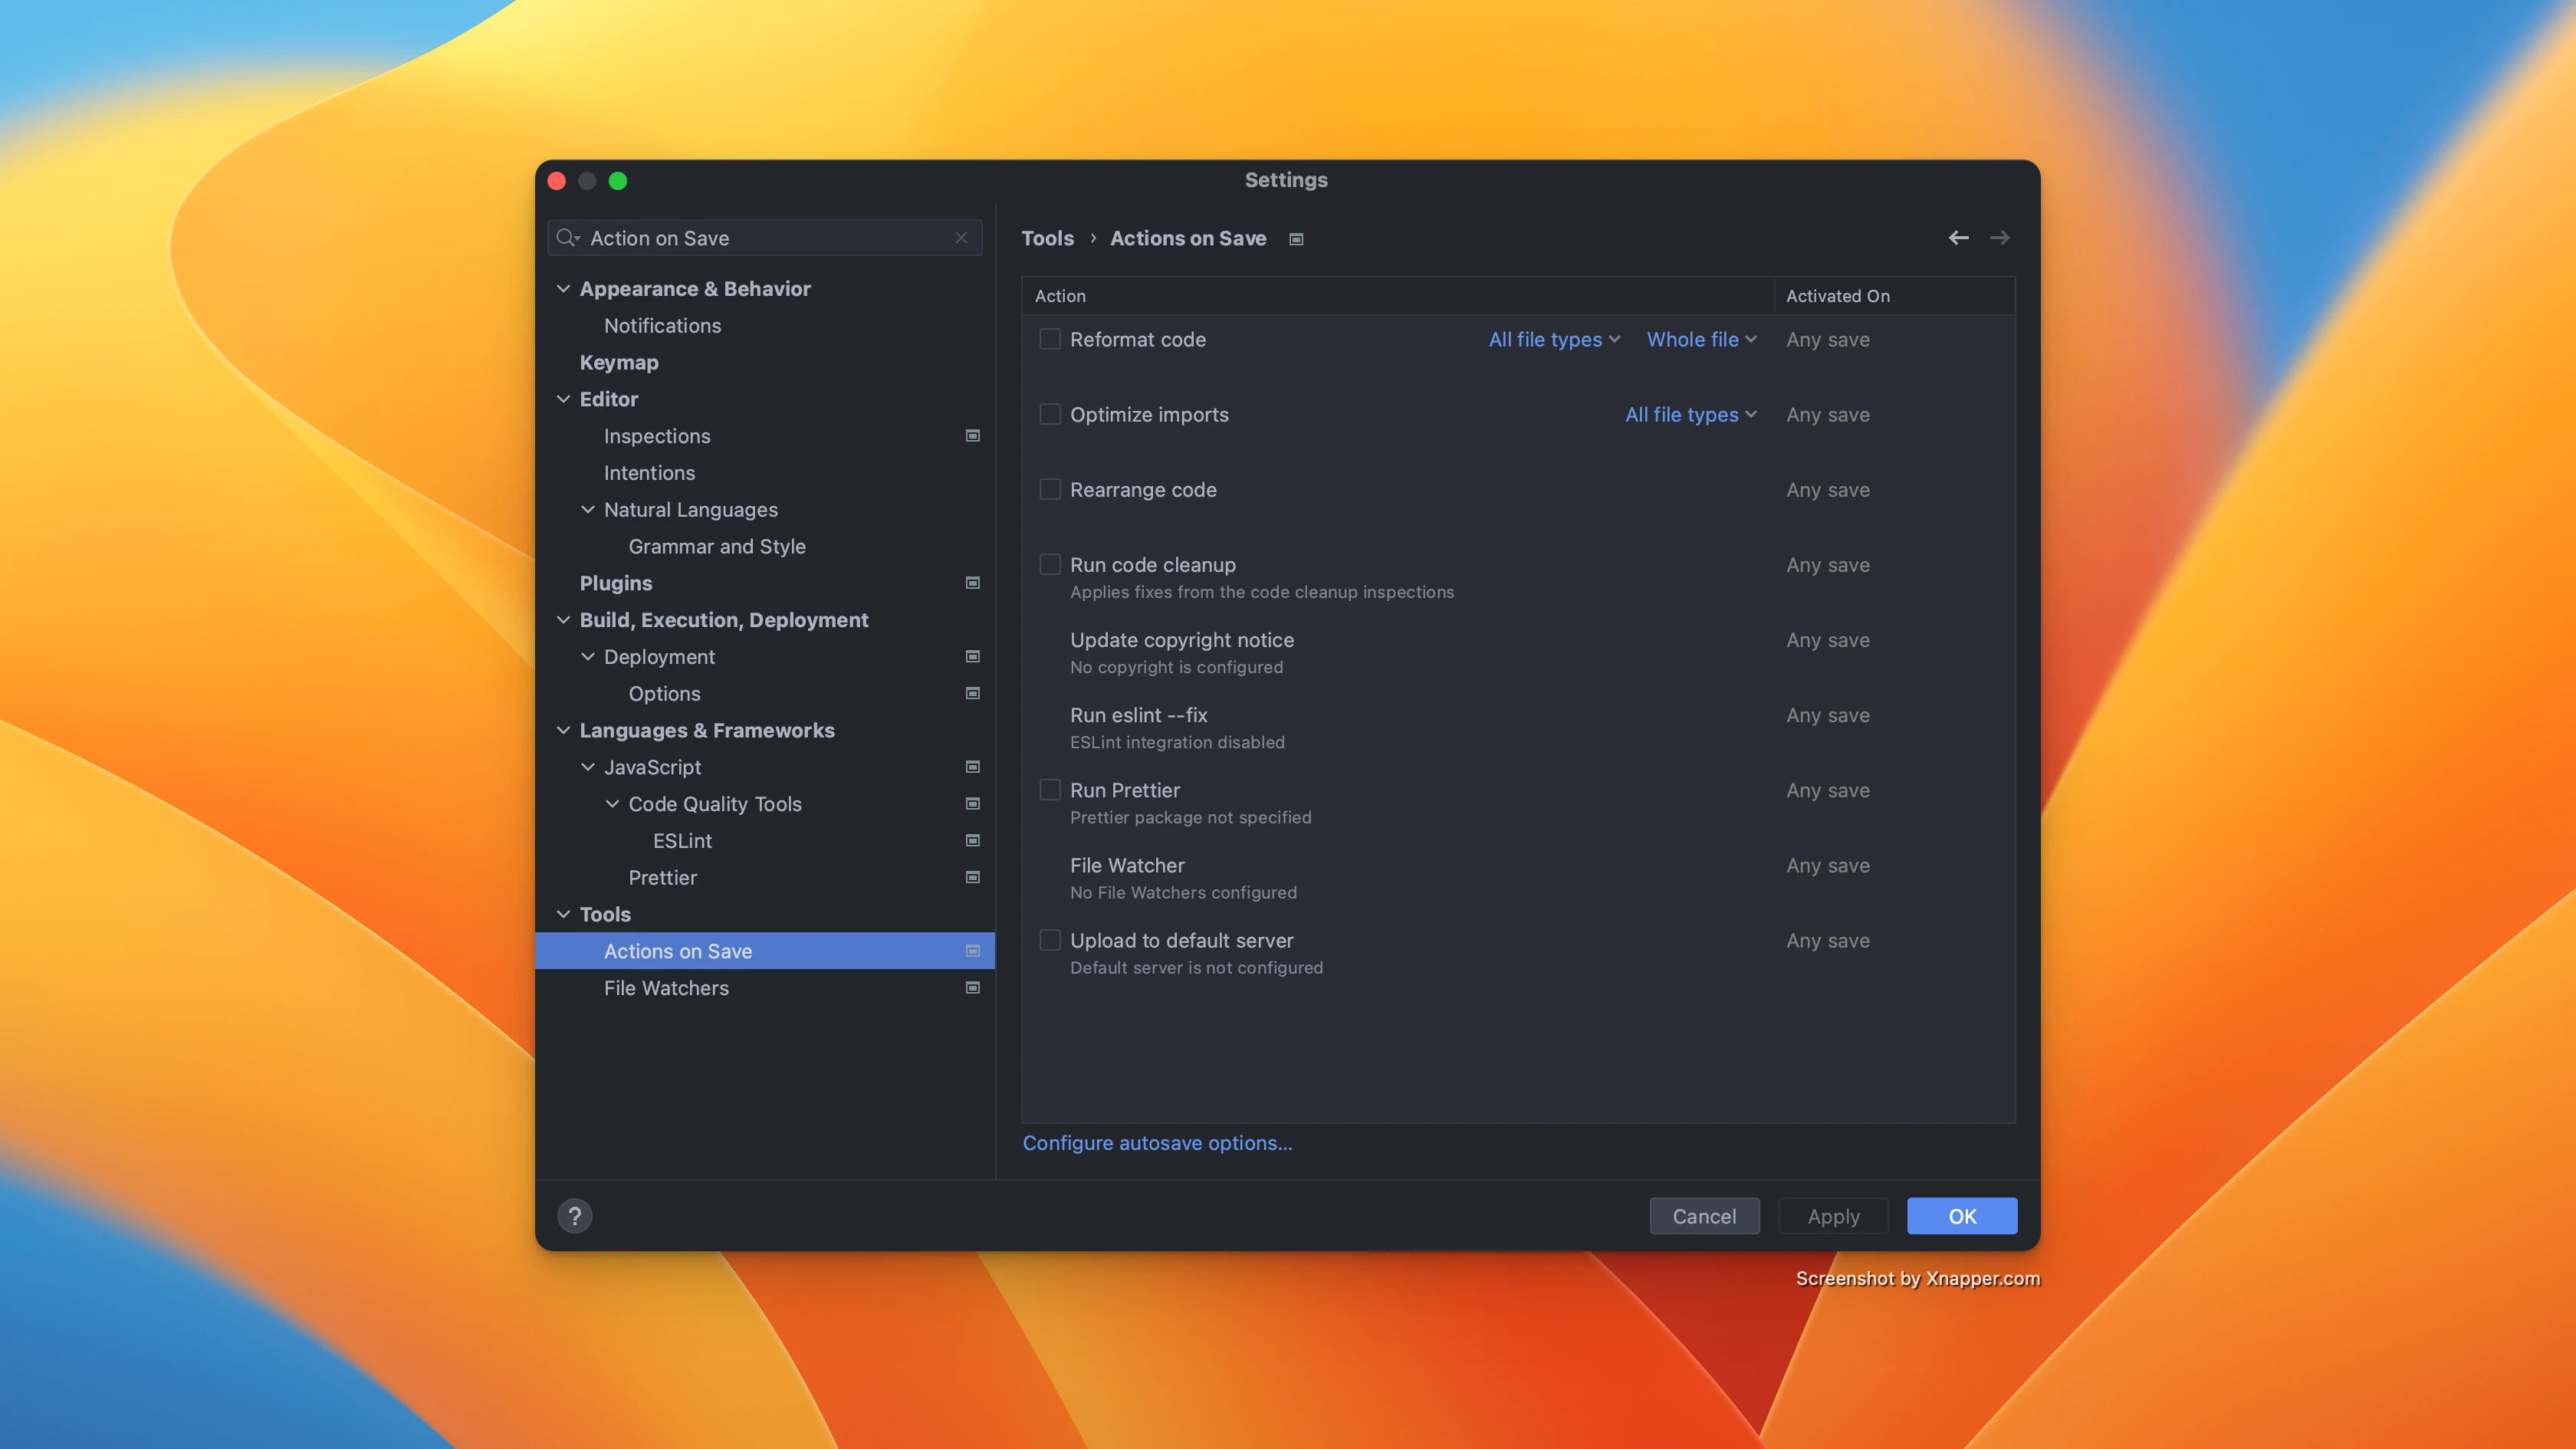
Task: Click project-settings icon on Prettier row
Action: (x=972, y=878)
